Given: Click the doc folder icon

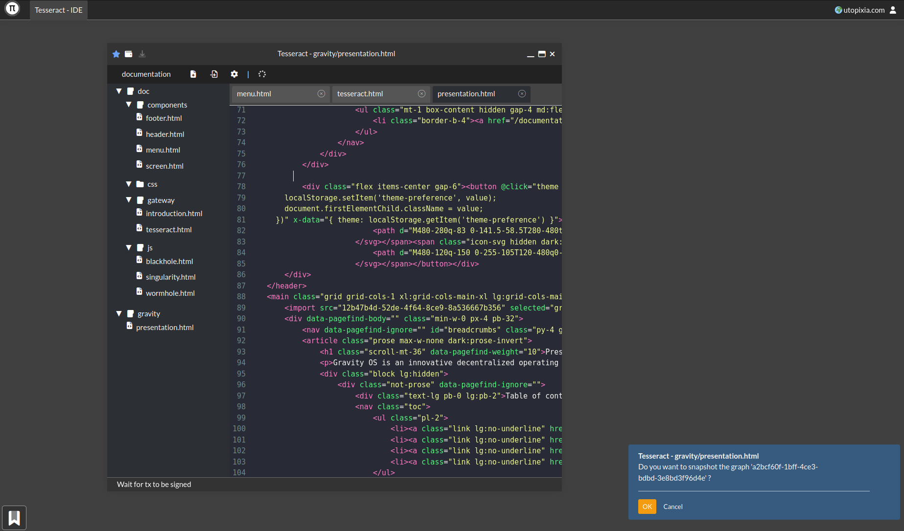Looking at the screenshot, I should tap(130, 91).
